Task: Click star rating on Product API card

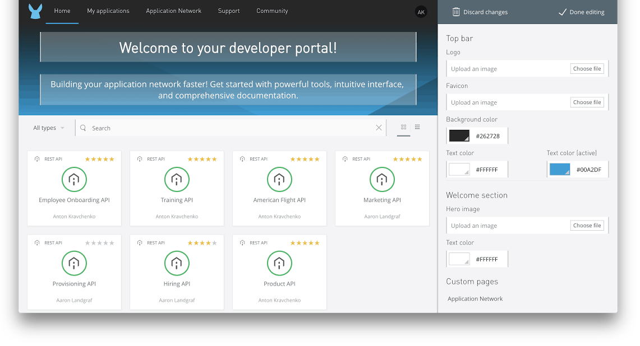Action: (305, 243)
